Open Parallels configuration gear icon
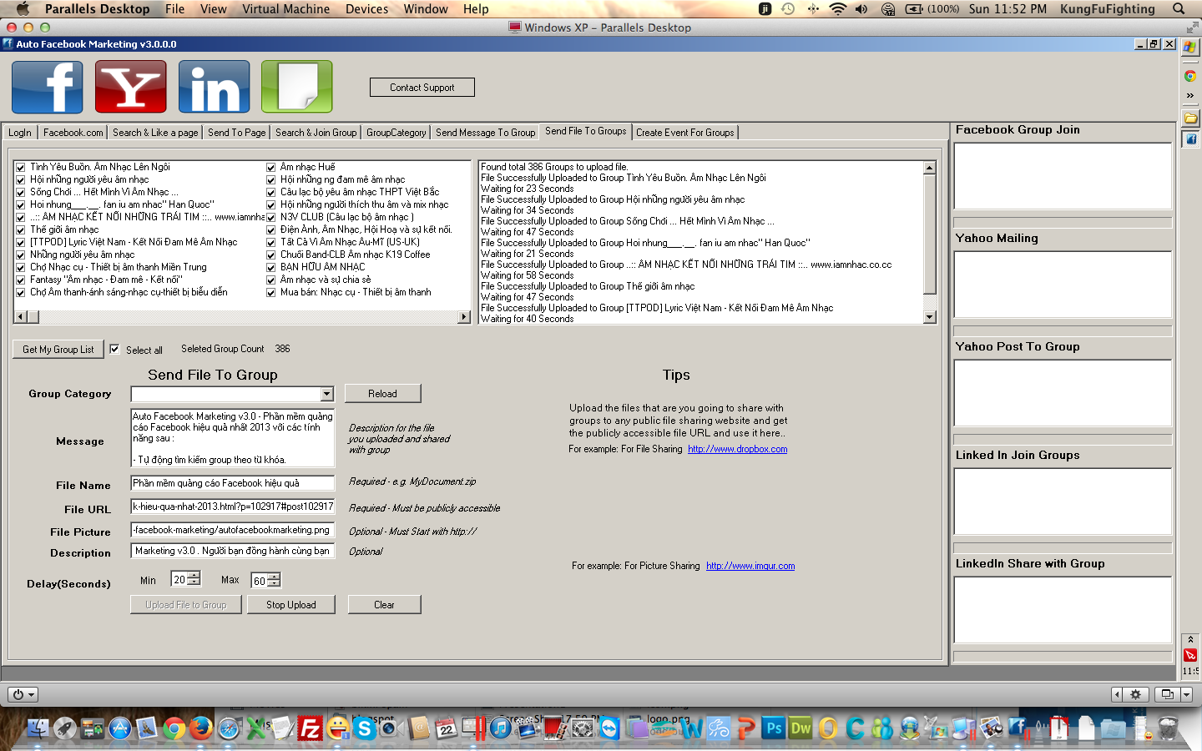This screenshot has width=1202, height=751. point(1135,694)
